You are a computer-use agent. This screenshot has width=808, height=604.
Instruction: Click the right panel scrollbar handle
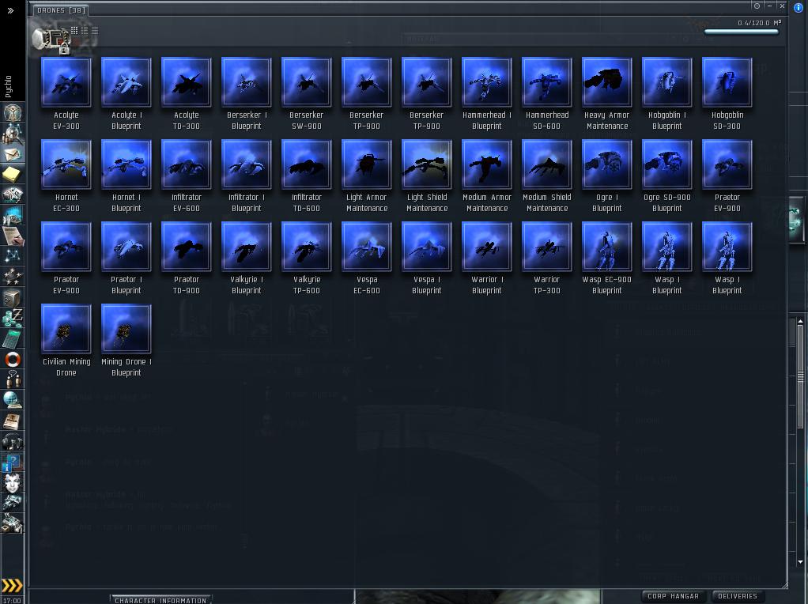800,377
